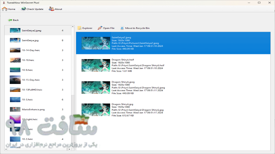Minimize the TweakNow WinSecret Plus window

point(249,3)
